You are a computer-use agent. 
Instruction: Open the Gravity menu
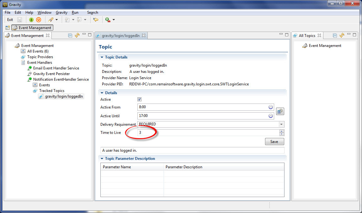click(x=61, y=13)
